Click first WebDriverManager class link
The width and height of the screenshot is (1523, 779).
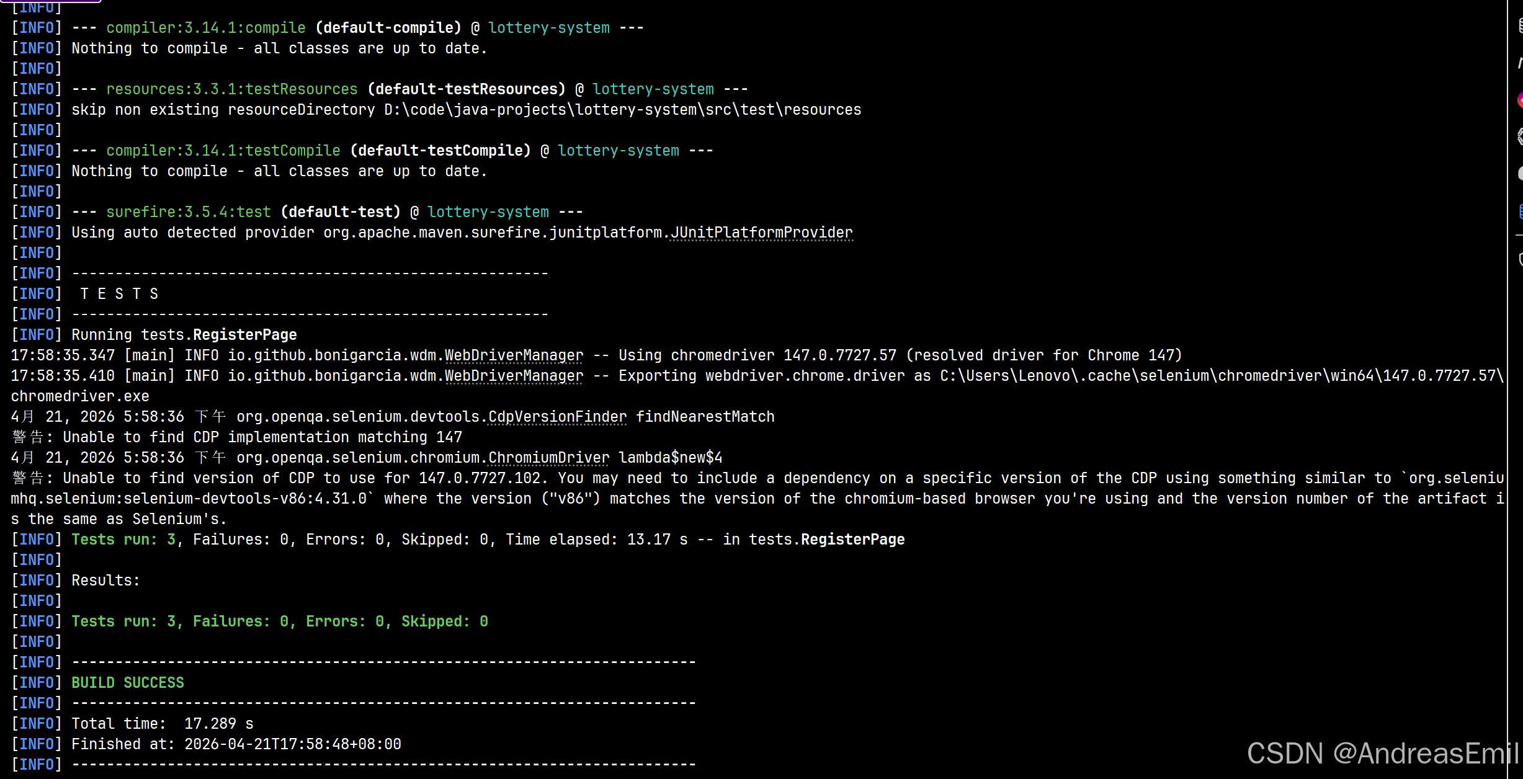[x=514, y=355]
